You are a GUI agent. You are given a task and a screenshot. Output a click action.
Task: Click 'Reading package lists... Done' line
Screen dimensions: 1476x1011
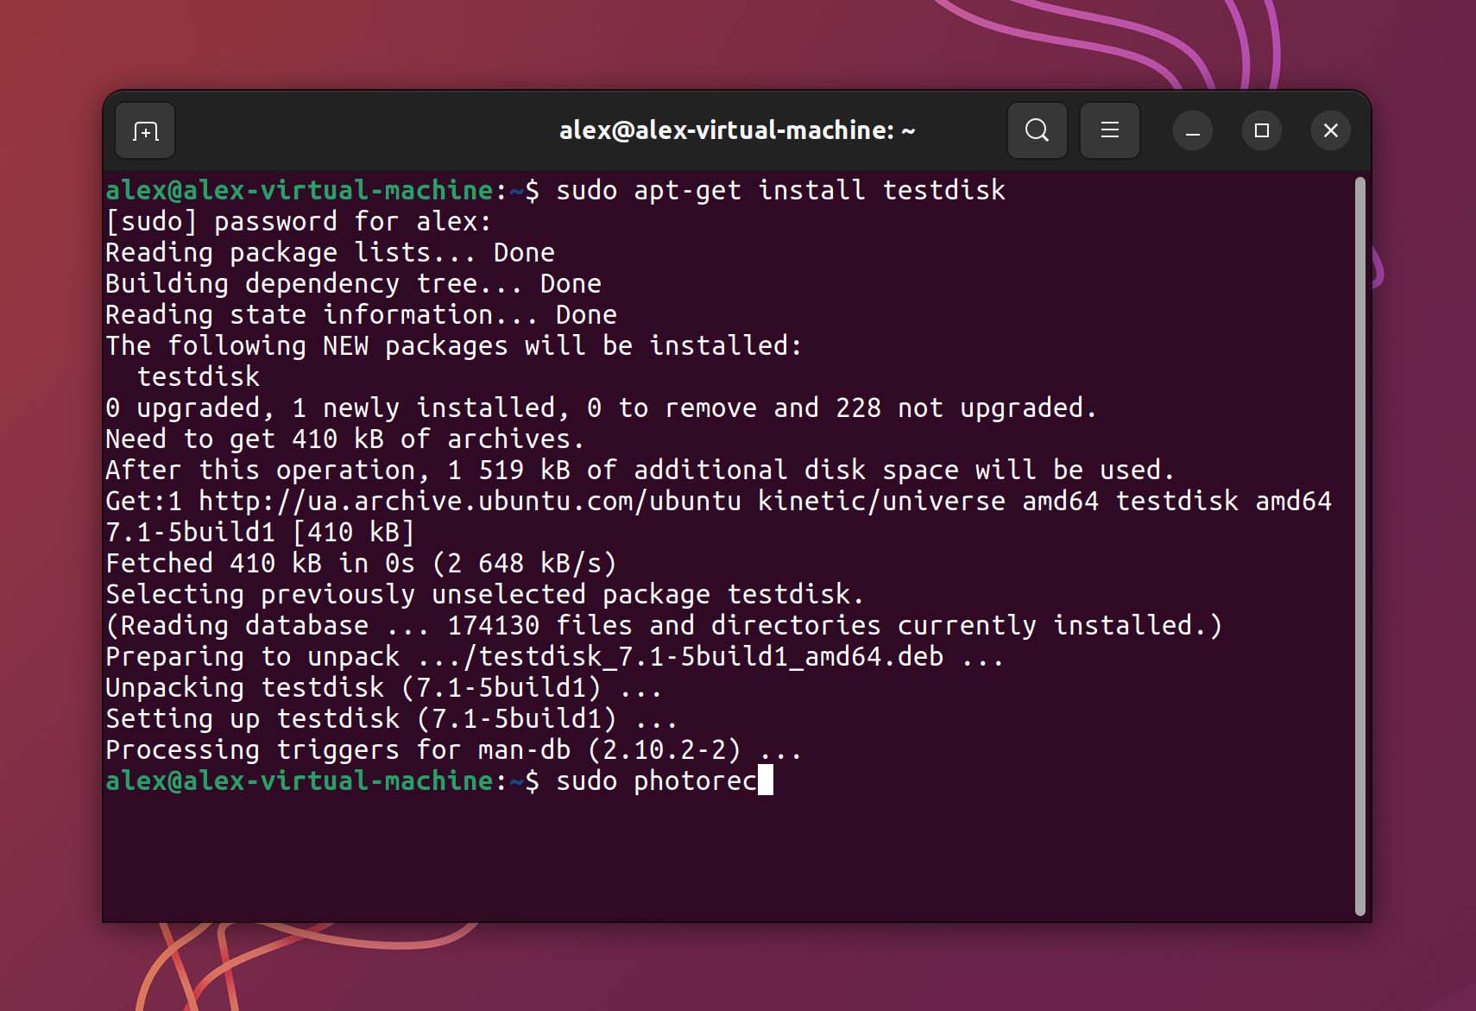(x=330, y=252)
